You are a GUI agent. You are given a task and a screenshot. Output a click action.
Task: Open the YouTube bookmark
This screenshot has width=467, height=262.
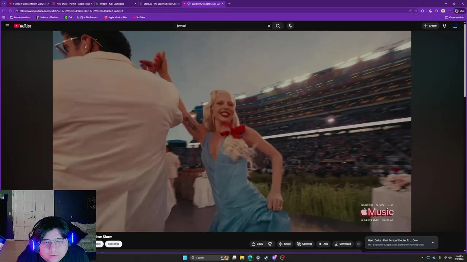(139, 17)
